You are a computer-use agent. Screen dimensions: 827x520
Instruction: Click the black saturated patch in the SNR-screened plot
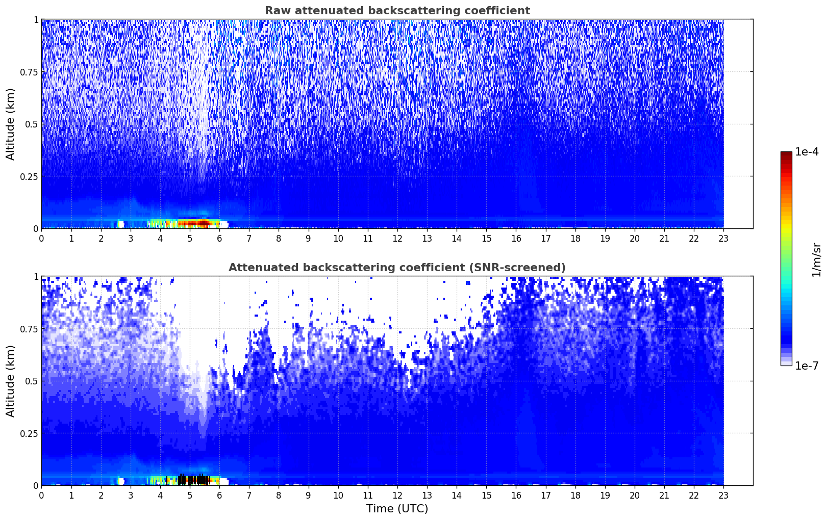(193, 480)
